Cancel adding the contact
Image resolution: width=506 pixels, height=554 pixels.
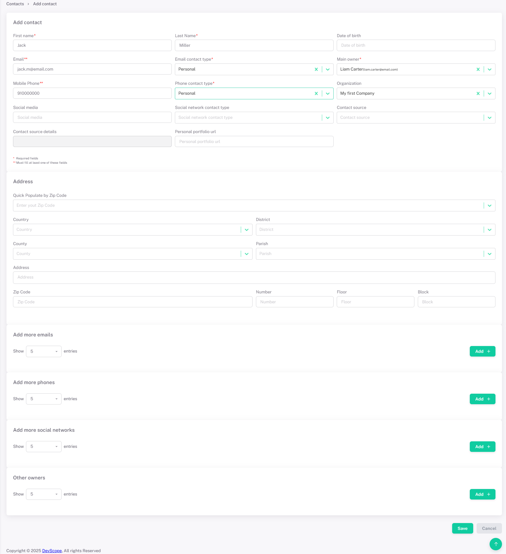(x=489, y=528)
